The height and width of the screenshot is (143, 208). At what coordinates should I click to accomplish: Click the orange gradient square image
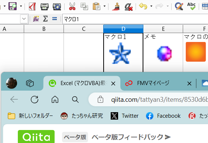coord(196,52)
